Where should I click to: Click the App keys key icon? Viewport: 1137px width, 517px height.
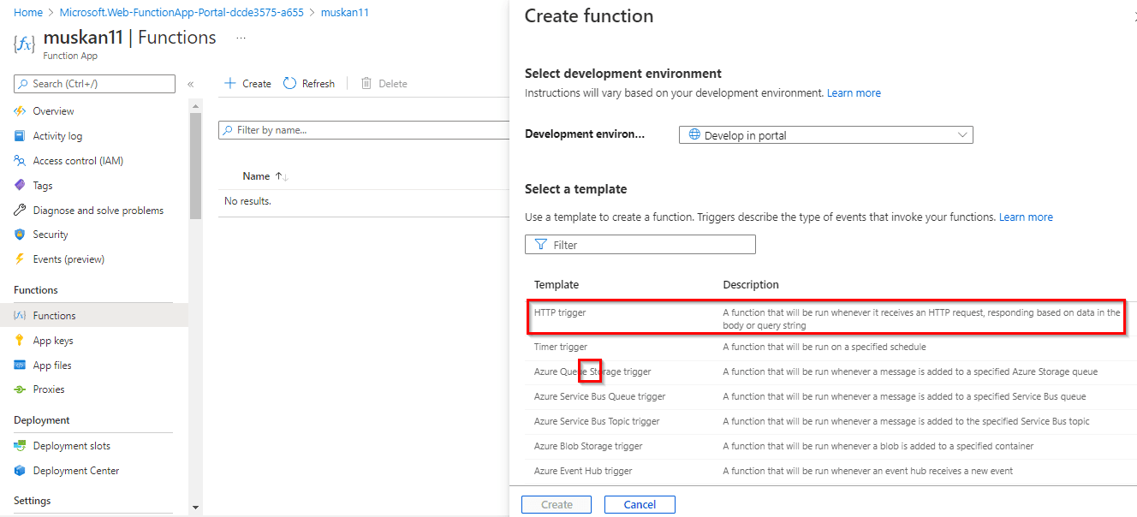pos(20,341)
